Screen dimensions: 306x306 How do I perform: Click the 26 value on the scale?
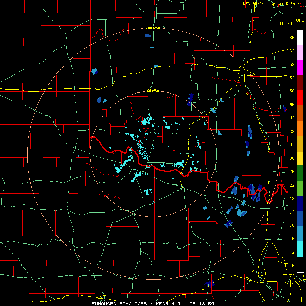(x=292, y=172)
